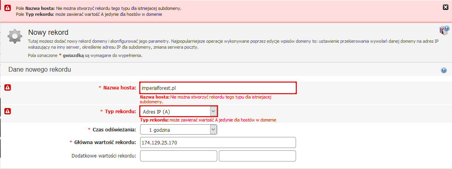Click the red warning icon in the top alert banner
The width and height of the screenshot is (452, 169).
[x=8, y=8]
